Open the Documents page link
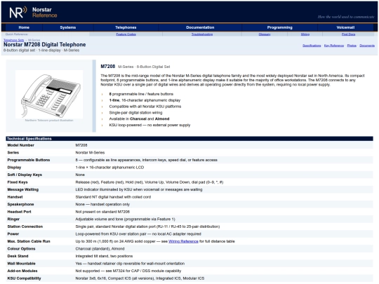The width and height of the screenshot is (379, 284). [367, 46]
